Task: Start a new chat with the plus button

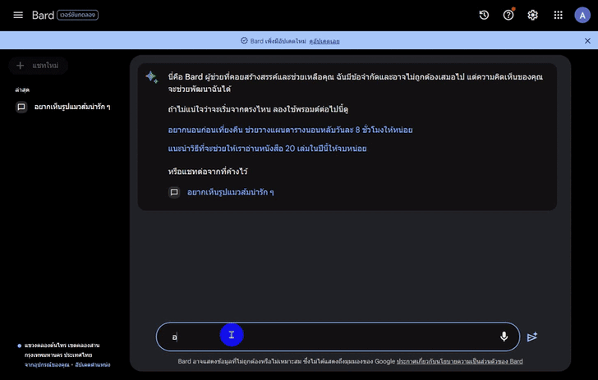Action: [38, 66]
